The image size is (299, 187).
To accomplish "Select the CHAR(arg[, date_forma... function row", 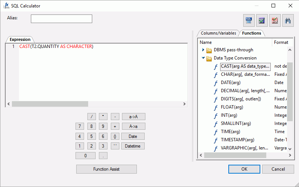I will coord(245,74).
